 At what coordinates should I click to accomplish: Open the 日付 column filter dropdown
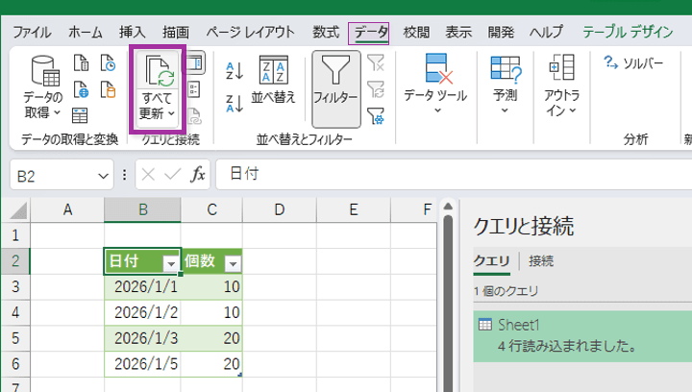[x=171, y=263]
